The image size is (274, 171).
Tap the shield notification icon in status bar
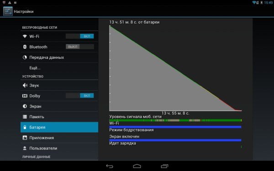point(4,3)
